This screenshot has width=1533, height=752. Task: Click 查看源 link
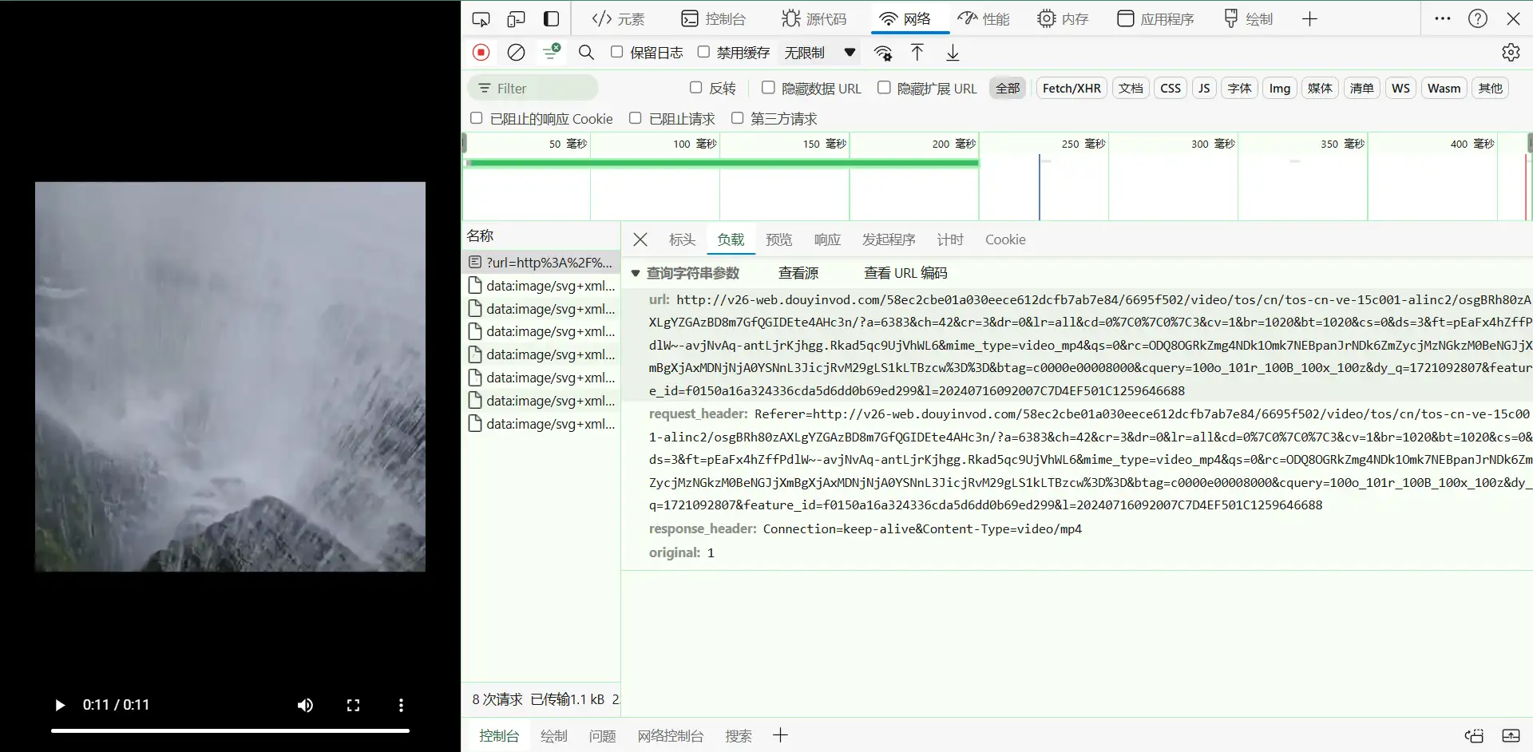[x=798, y=273]
